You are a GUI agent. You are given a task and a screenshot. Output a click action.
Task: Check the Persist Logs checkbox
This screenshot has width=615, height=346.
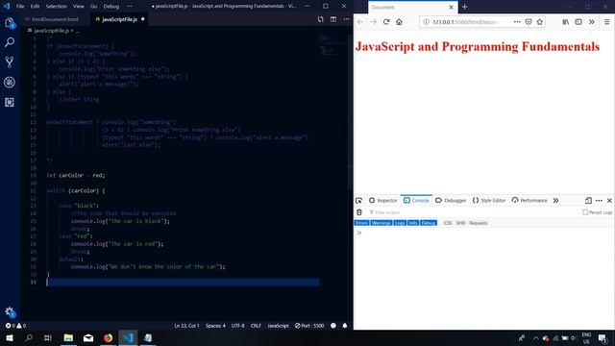click(585, 212)
